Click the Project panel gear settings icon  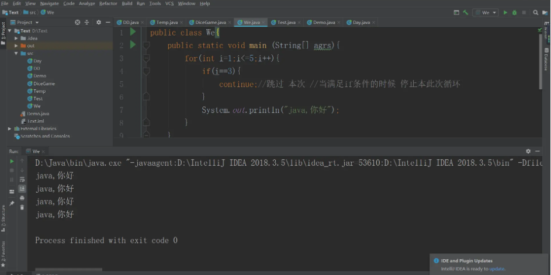99,22
